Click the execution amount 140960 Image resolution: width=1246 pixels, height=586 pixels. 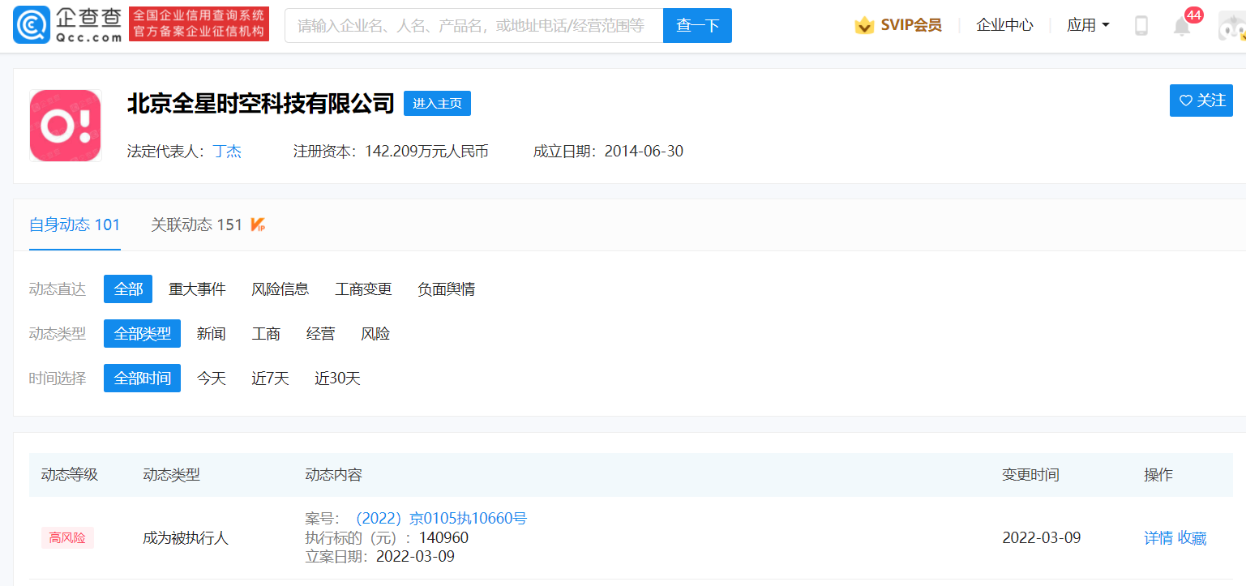(x=443, y=538)
